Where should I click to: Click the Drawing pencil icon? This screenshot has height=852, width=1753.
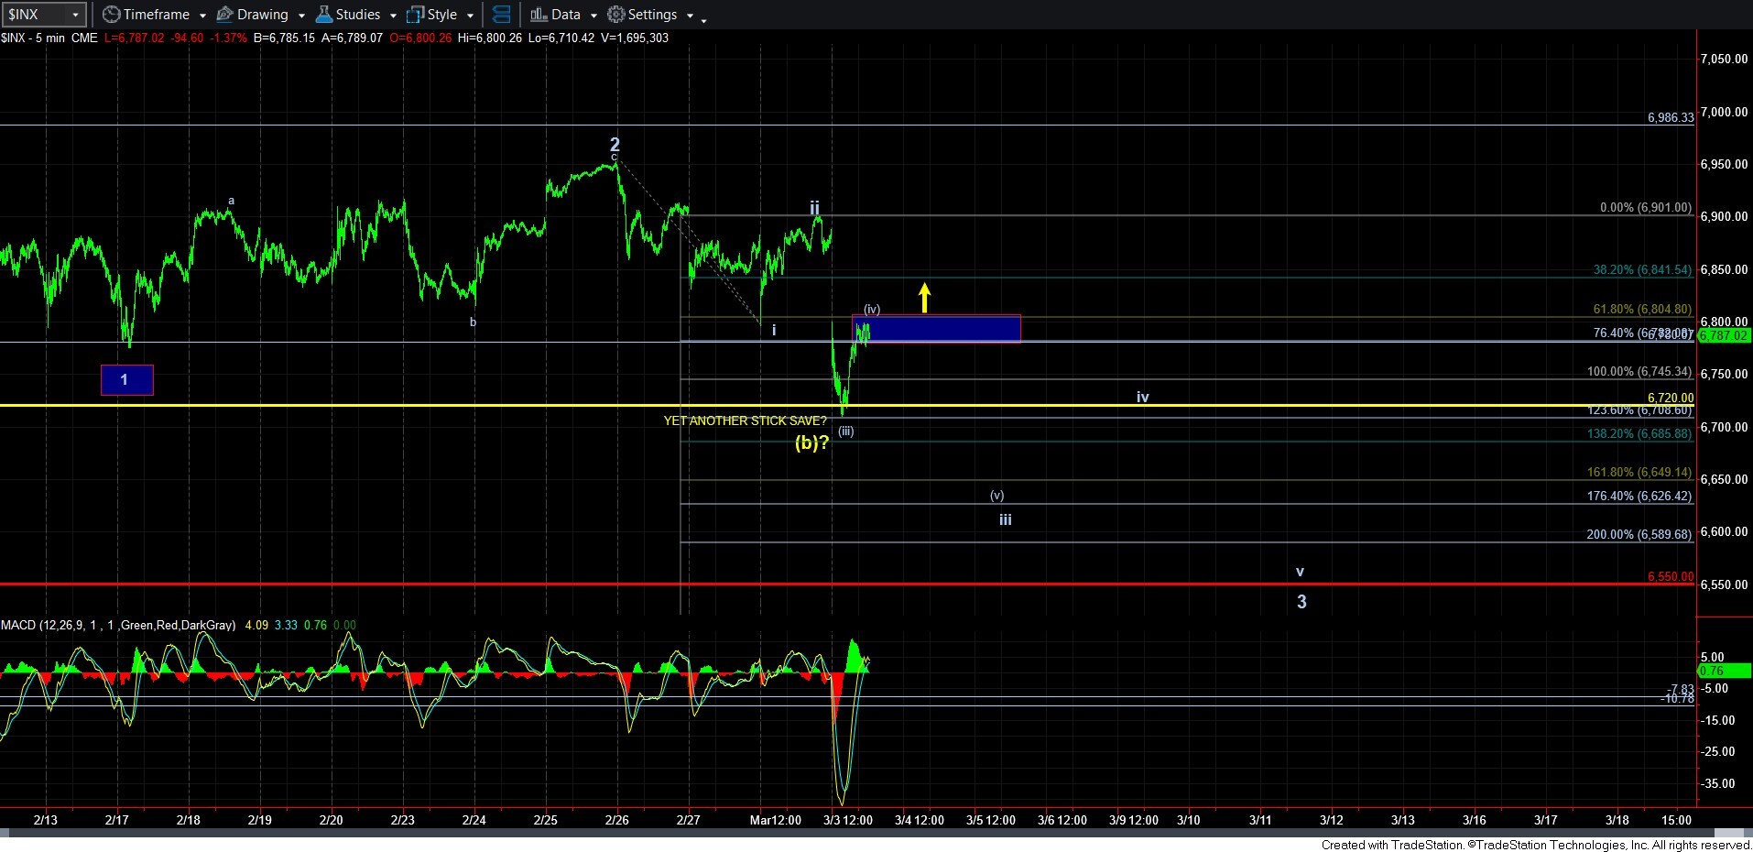(224, 15)
